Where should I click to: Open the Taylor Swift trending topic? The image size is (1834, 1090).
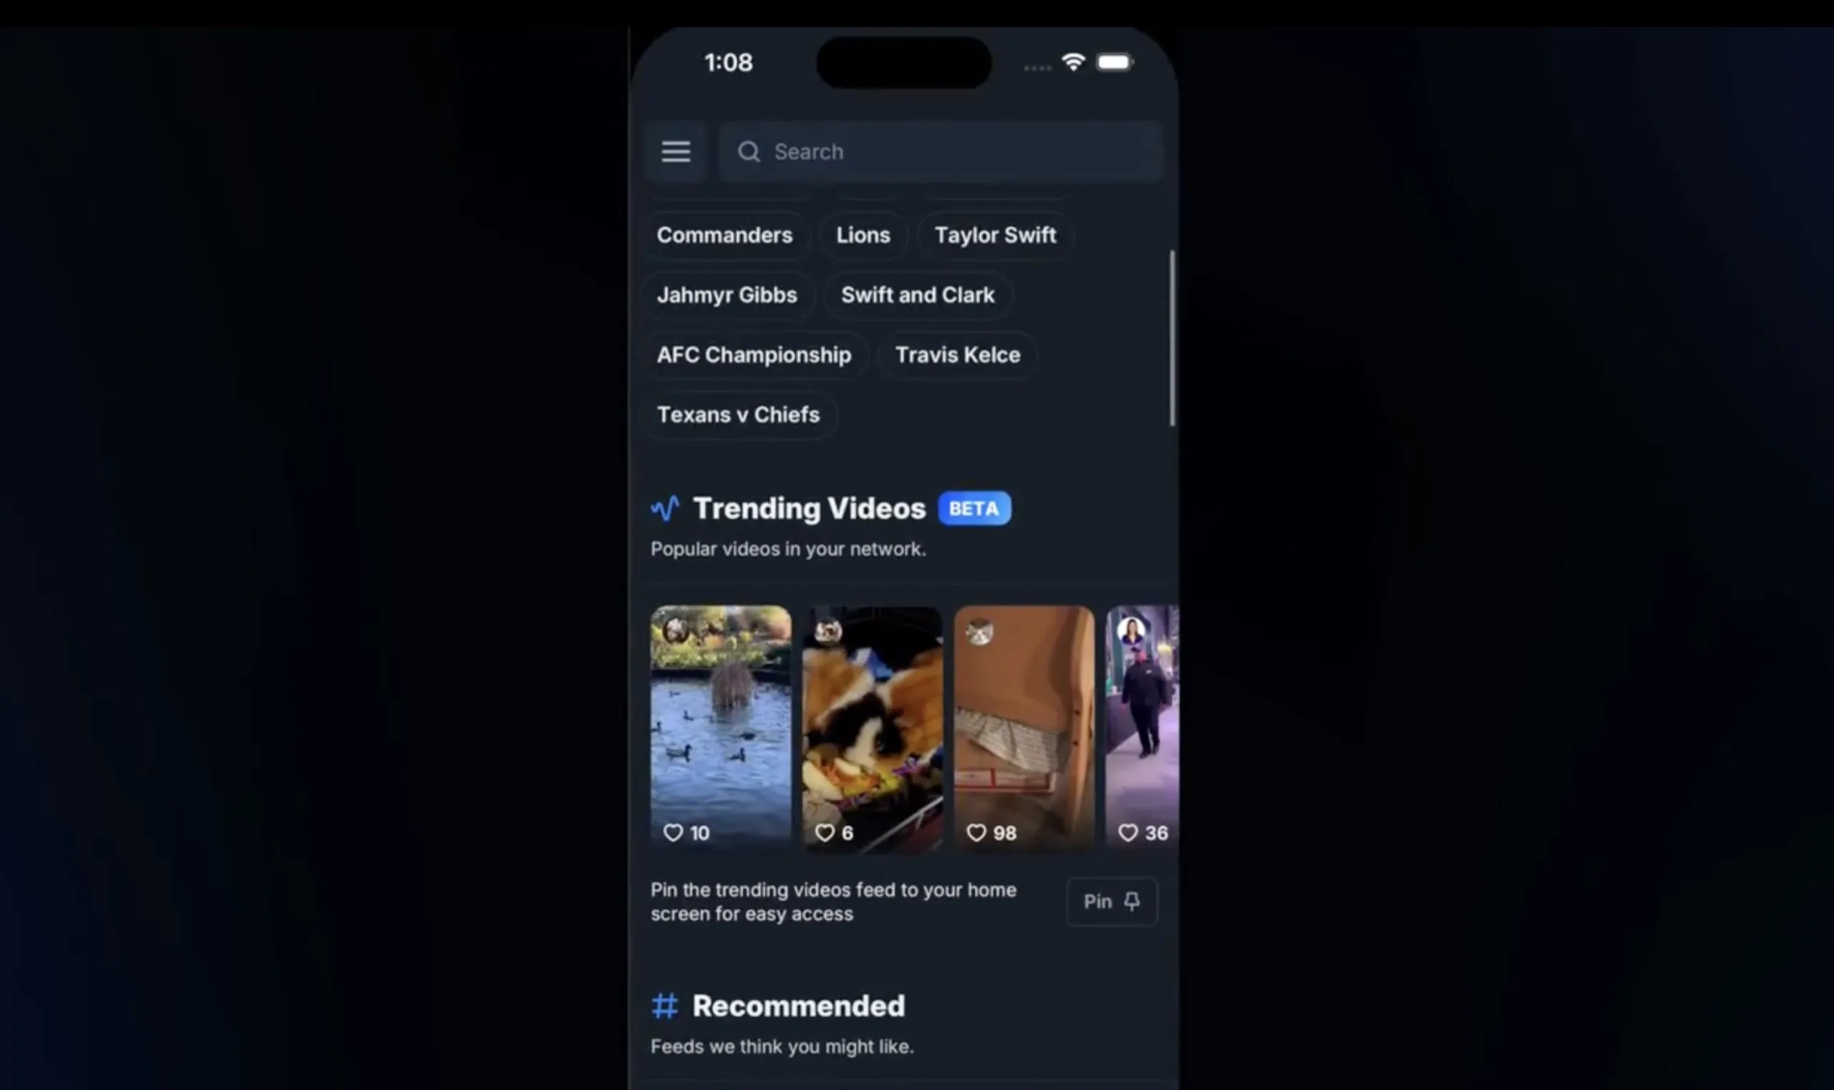pyautogui.click(x=996, y=235)
